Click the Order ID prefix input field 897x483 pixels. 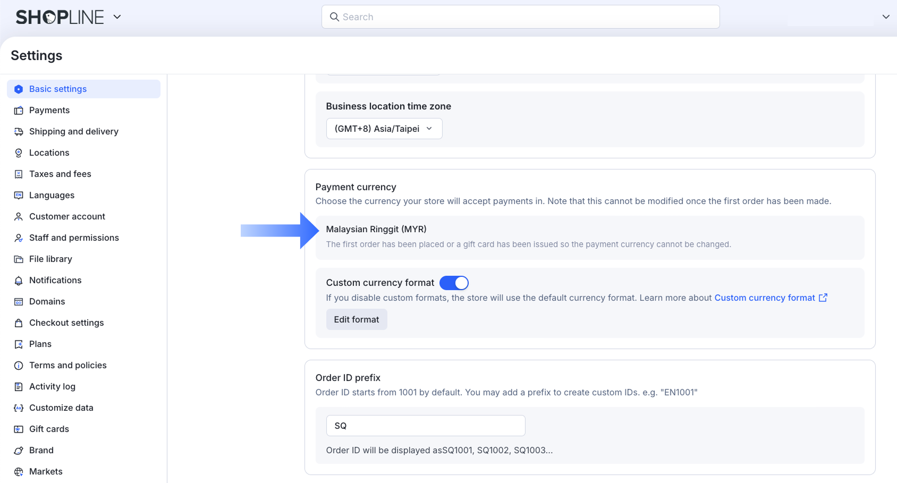click(x=425, y=426)
